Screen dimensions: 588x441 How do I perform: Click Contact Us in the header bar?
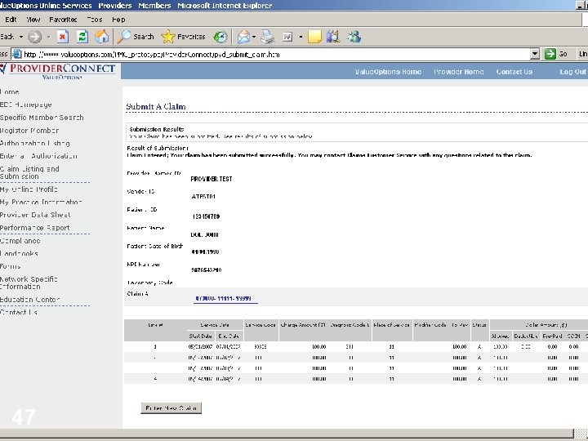514,72
